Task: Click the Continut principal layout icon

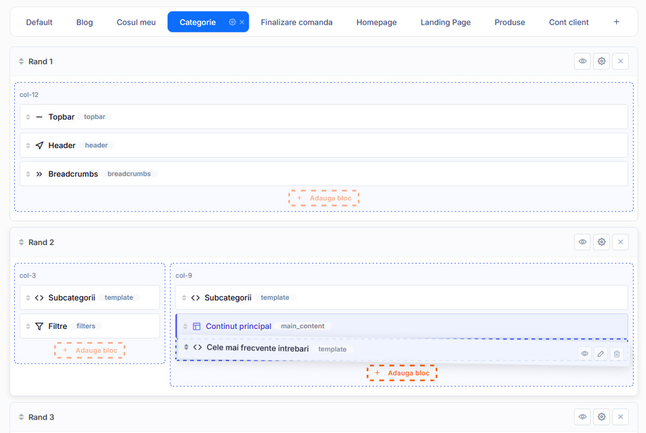Action: [196, 326]
